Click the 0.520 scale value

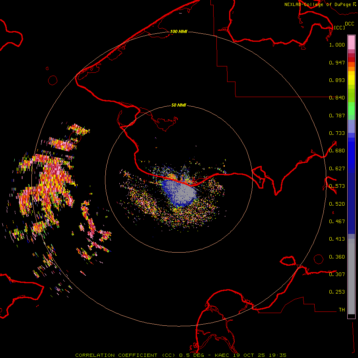tap(337, 204)
